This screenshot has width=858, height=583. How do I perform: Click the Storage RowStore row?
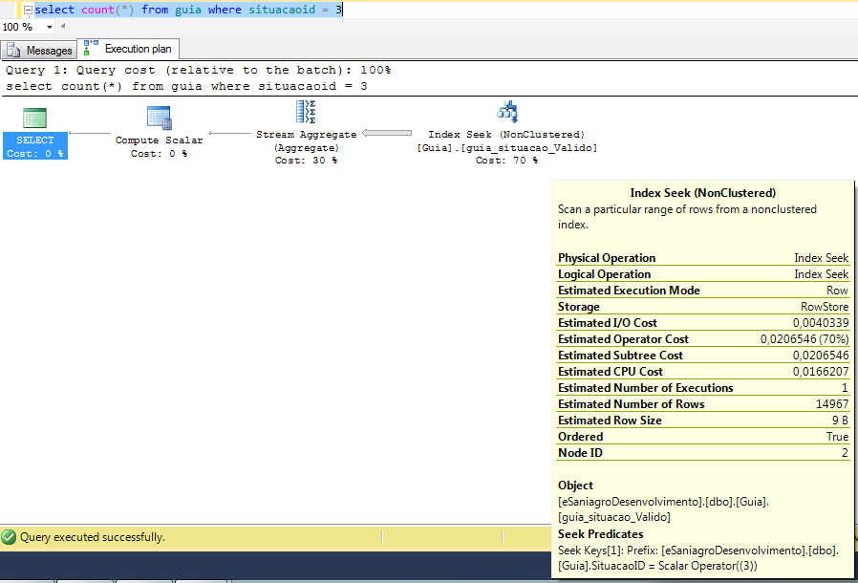click(x=702, y=307)
